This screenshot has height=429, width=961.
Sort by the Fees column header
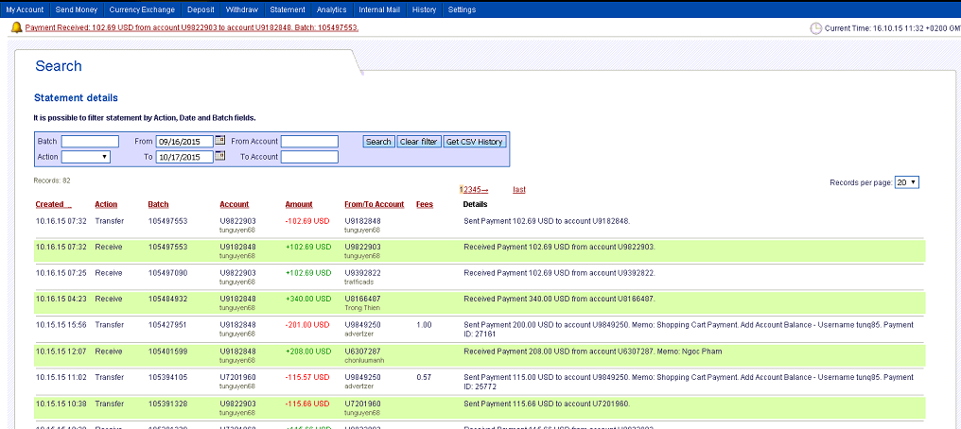[425, 204]
